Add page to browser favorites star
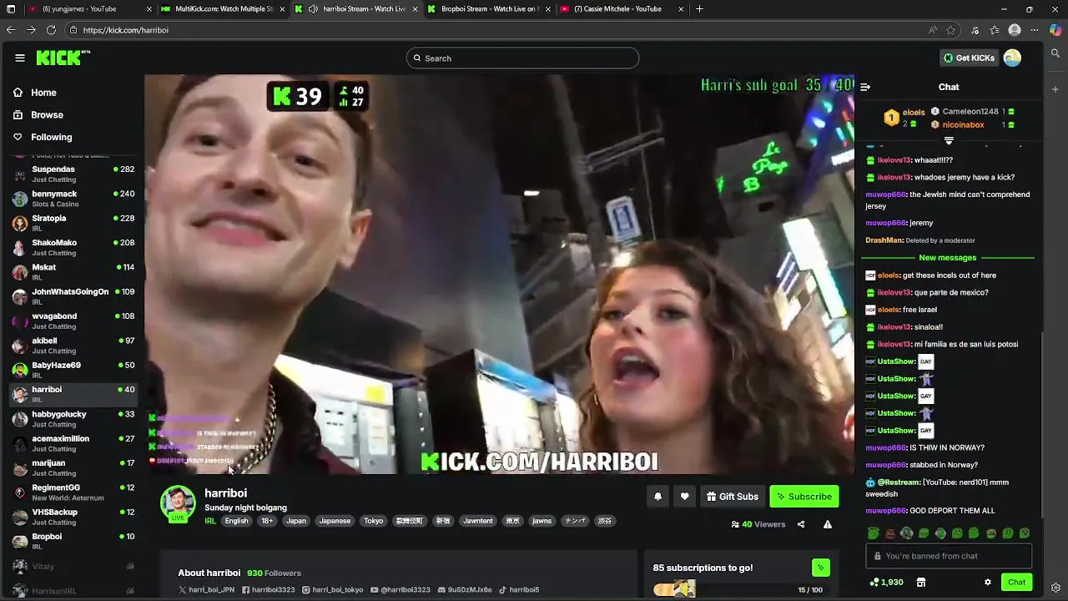 [951, 30]
